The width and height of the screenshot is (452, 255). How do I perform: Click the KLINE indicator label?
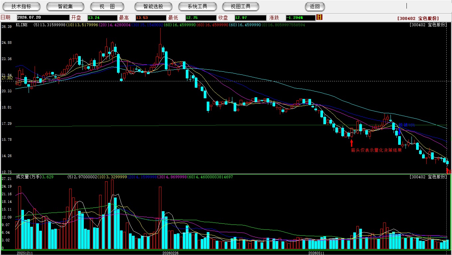pos(22,25)
